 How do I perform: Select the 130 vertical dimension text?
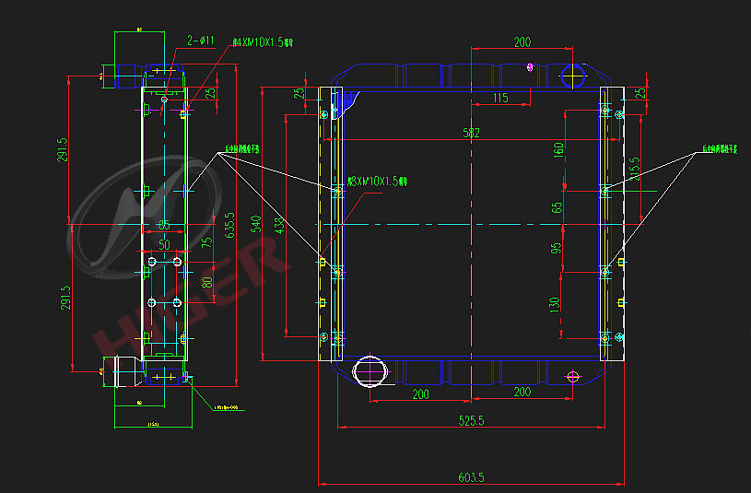[x=555, y=303]
